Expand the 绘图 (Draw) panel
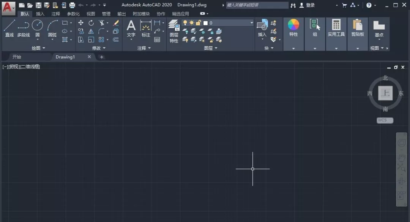This screenshot has width=410, height=222. 38,48
